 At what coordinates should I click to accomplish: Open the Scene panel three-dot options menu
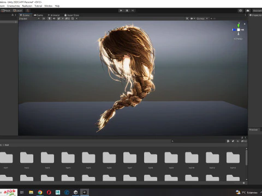tap(245, 15)
